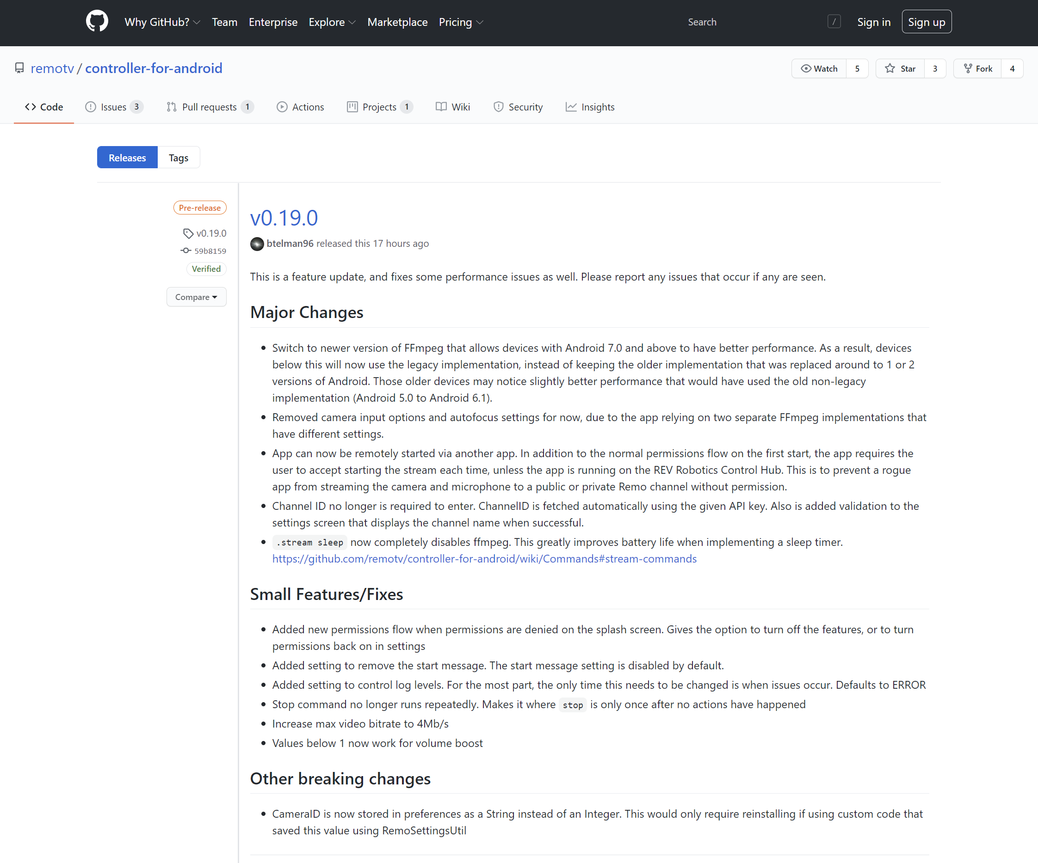
Task: Open the Security tab
Action: (x=518, y=107)
